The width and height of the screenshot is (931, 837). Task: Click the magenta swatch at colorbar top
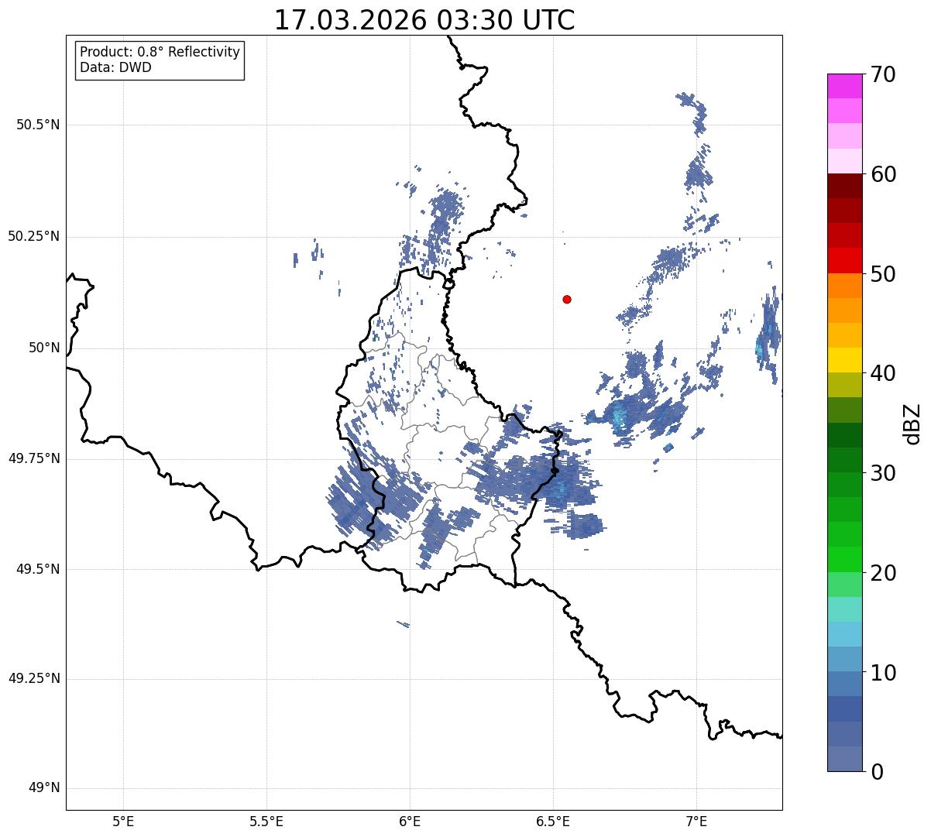point(844,86)
